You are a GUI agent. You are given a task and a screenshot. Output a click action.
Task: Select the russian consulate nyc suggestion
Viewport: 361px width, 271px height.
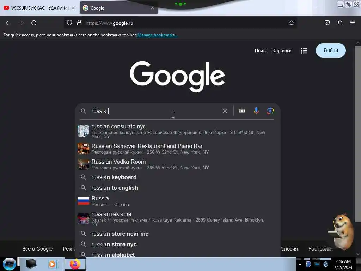coord(178,131)
